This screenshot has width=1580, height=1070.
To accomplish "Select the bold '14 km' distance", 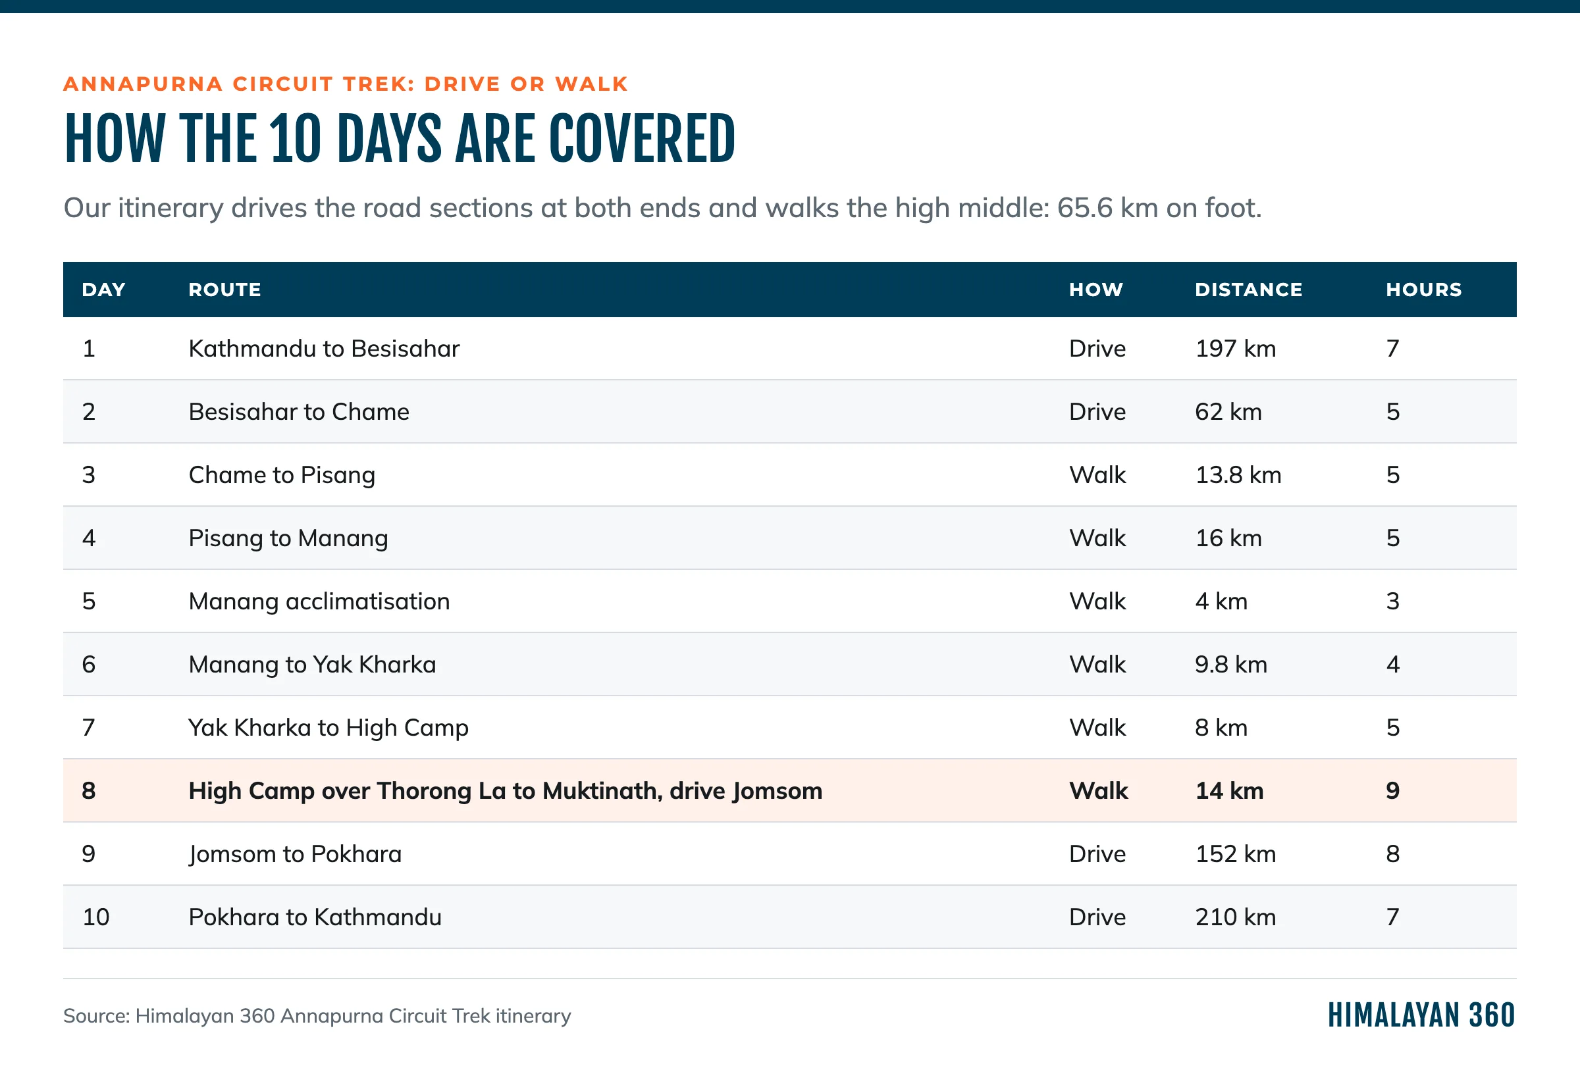I will (x=1229, y=791).
